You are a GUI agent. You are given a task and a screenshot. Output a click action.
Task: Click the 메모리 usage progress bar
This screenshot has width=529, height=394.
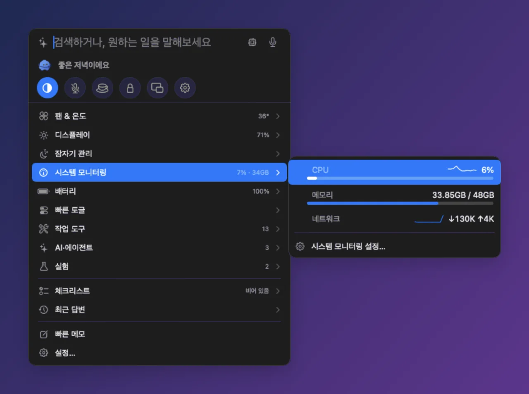click(x=400, y=203)
